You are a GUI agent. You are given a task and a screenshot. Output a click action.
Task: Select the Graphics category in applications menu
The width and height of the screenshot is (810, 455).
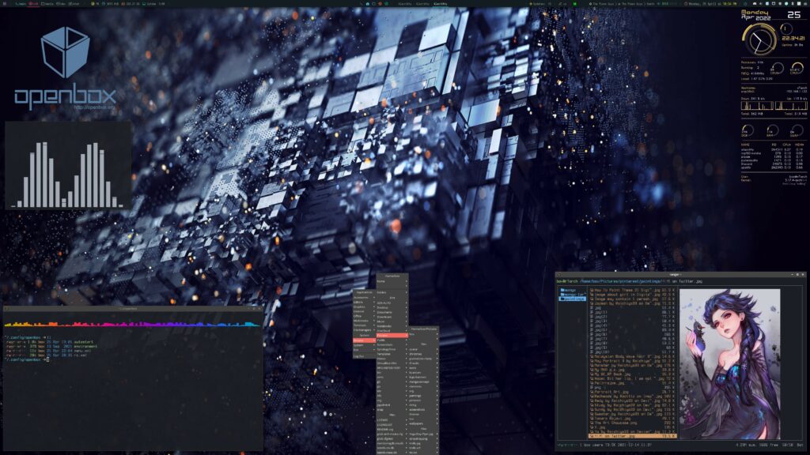pyautogui.click(x=360, y=306)
